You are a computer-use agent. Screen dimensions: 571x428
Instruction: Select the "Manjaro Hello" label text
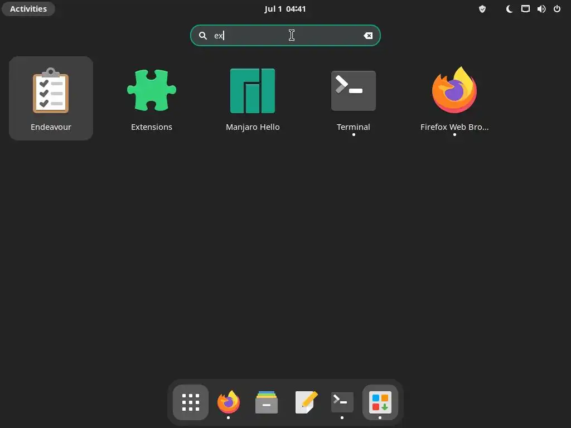(x=253, y=127)
